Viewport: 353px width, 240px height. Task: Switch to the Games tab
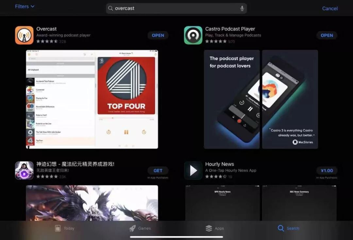tap(140, 228)
